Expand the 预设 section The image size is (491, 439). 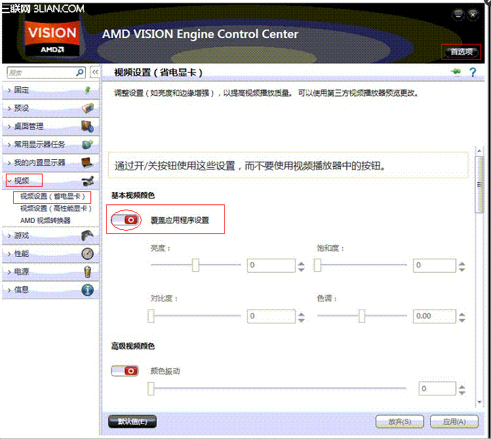coord(50,108)
